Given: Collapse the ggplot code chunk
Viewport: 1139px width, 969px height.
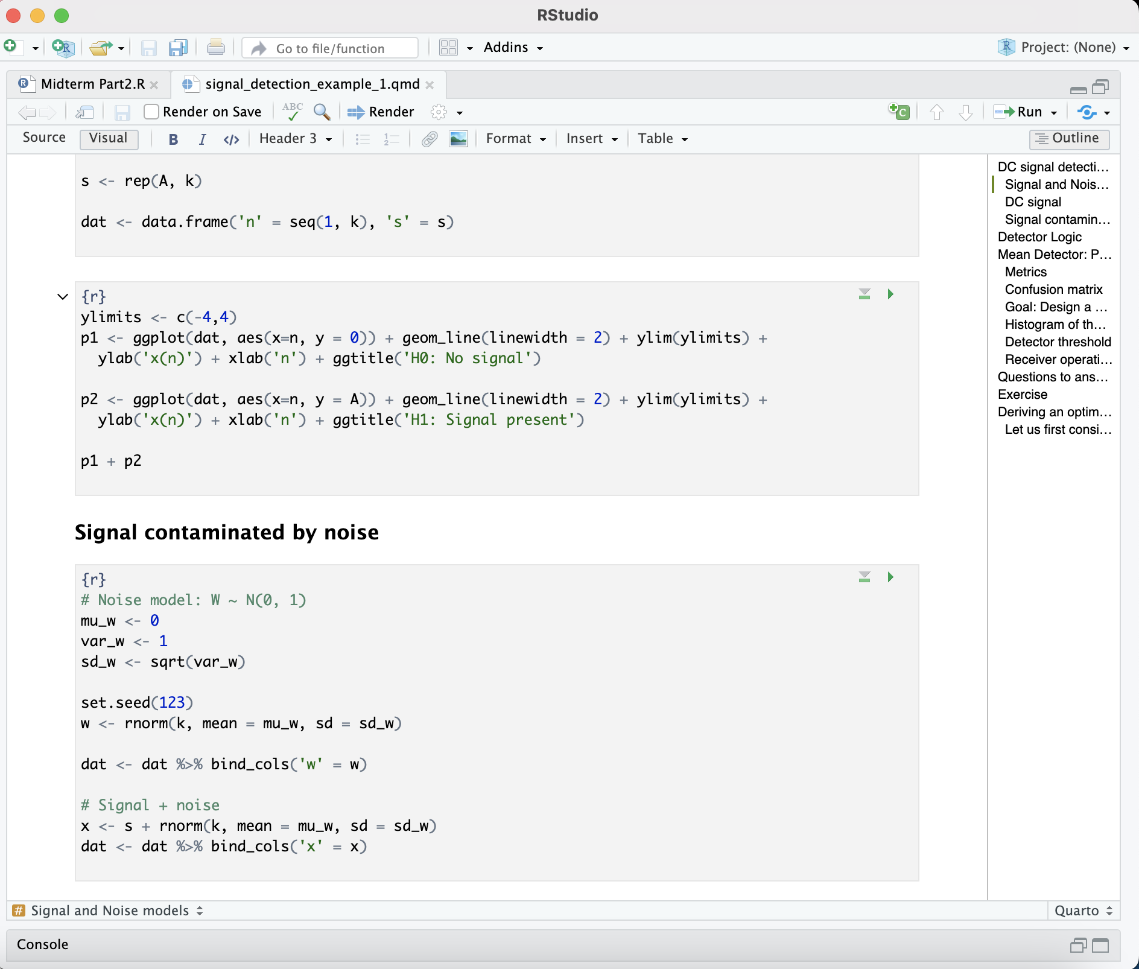Looking at the screenshot, I should point(63,296).
